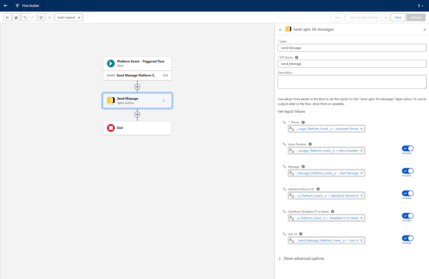Click the back arrow beside Flow Builder
This screenshot has height=279, width=429.
pos(6,6)
